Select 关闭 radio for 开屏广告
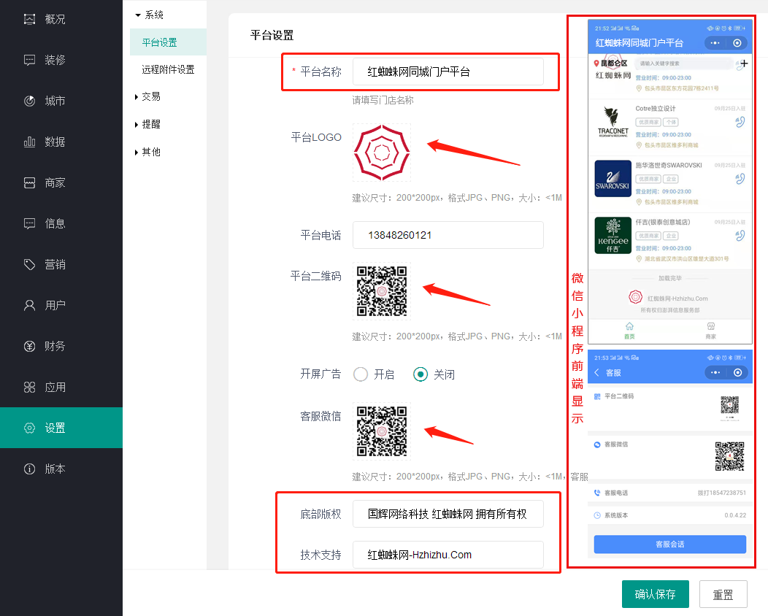 421,374
